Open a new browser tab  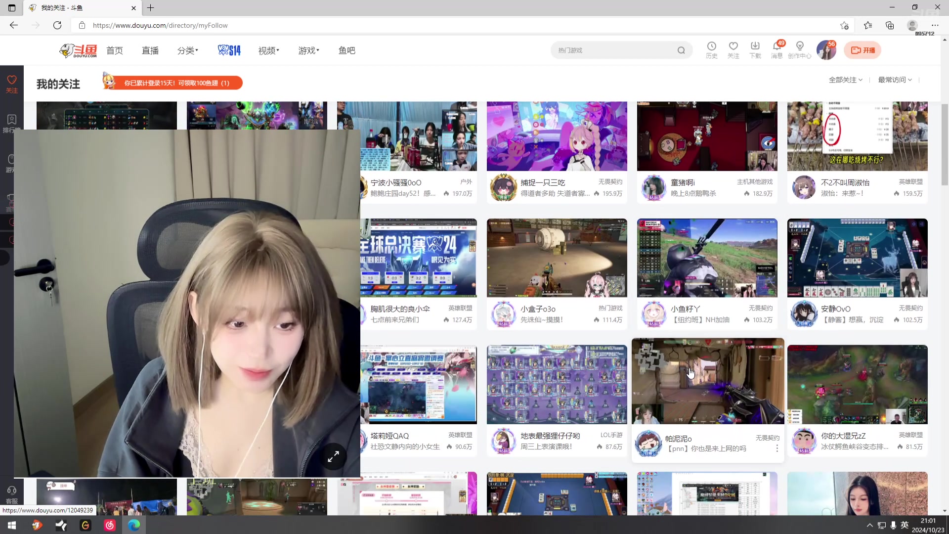point(151,8)
